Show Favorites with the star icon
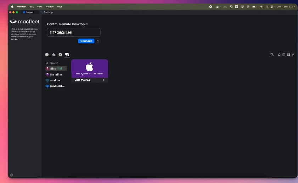Viewport: 298px width, 183px height. pos(54,55)
